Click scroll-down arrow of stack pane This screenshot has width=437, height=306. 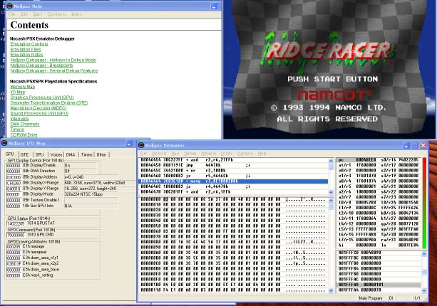[x=424, y=290]
